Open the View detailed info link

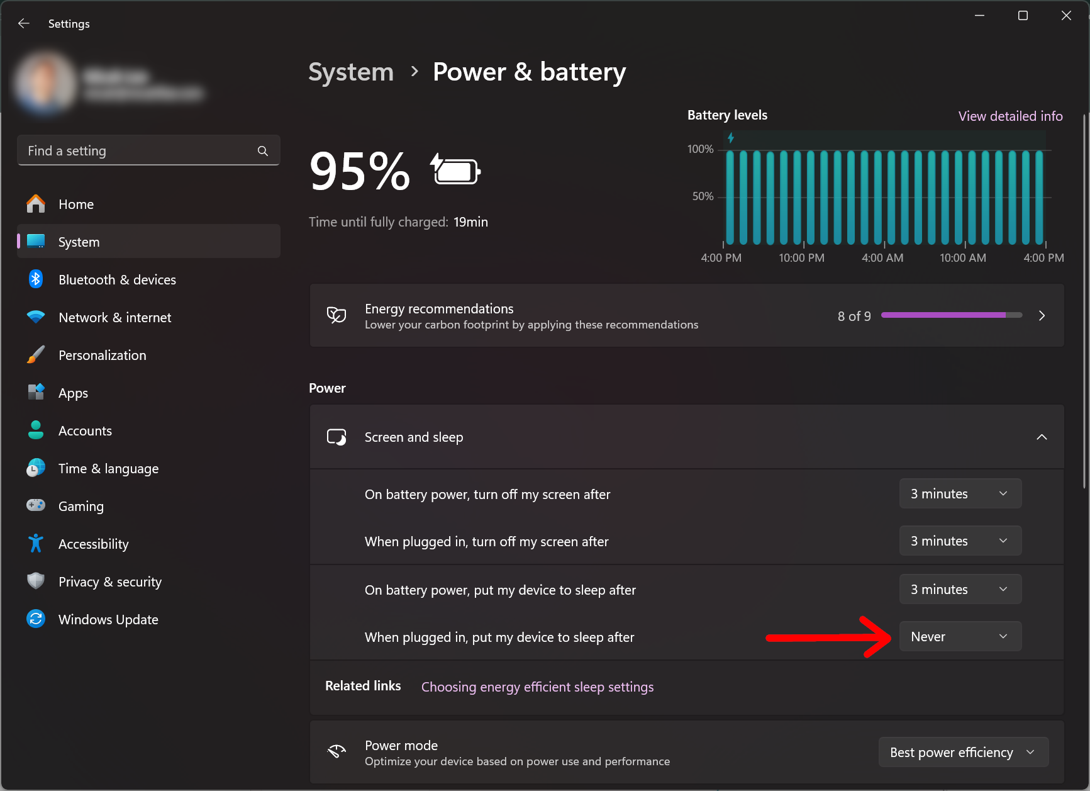1010,116
